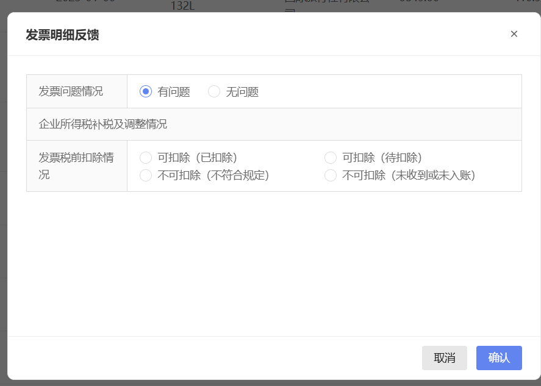Click the 企业所得税补税及调整情况 section header
The width and height of the screenshot is (541, 386).
pos(103,124)
